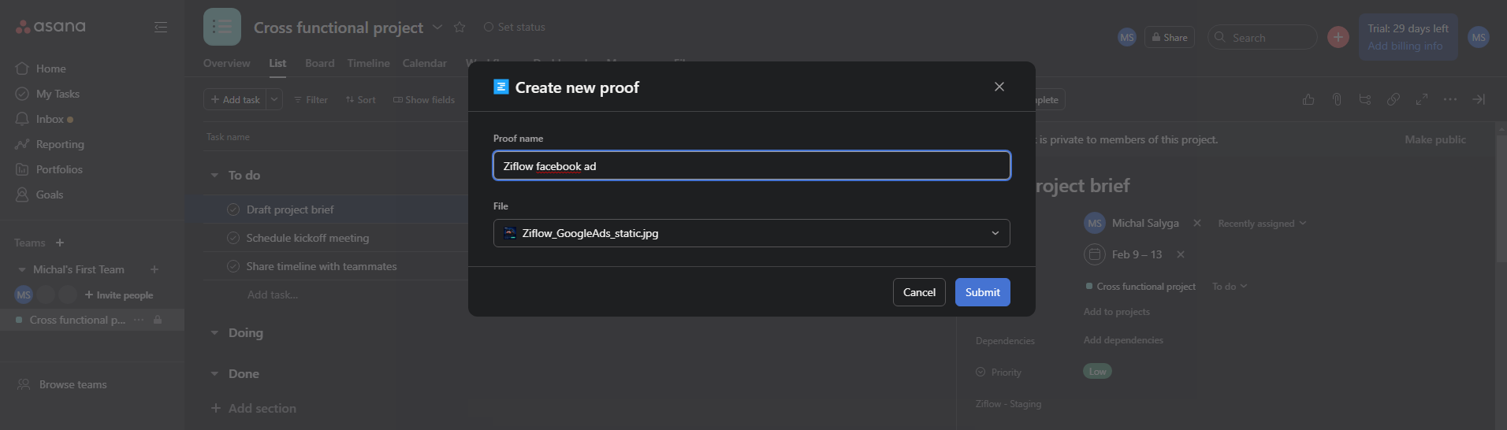
Task: Open the more actions ellipsis menu
Action: click(1450, 99)
